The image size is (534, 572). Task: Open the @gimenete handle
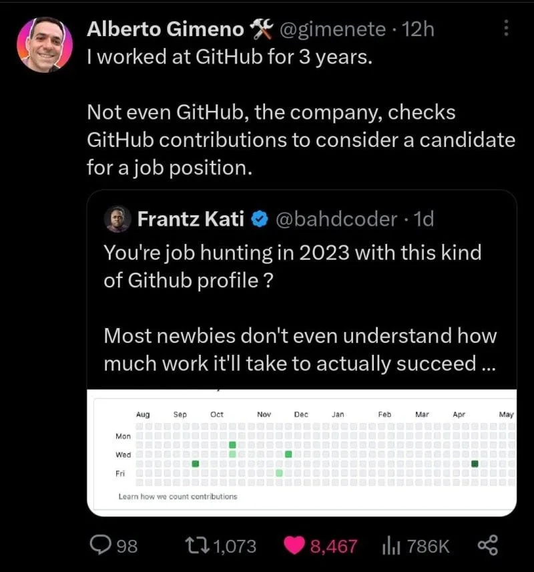332,29
